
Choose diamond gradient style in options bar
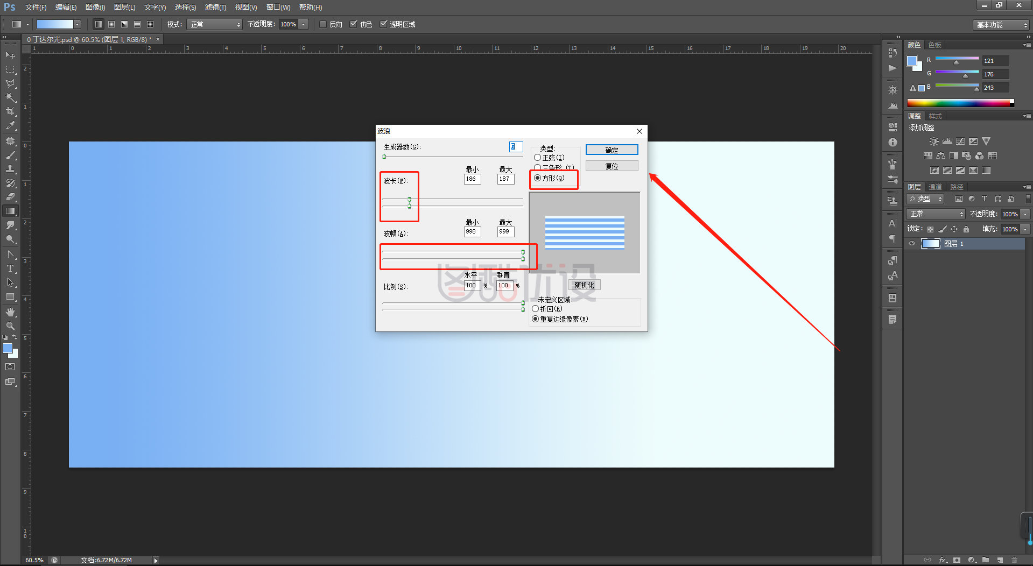150,24
